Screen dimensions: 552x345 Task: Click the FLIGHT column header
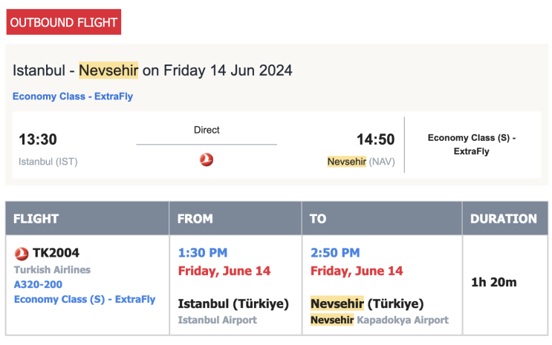36,219
